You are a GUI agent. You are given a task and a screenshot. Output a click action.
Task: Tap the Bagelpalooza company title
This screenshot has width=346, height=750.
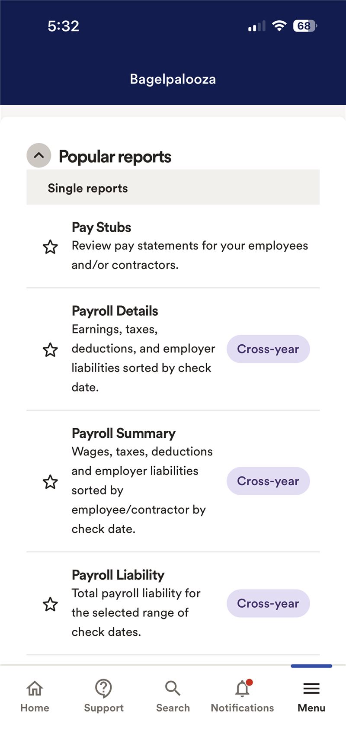coord(173,79)
